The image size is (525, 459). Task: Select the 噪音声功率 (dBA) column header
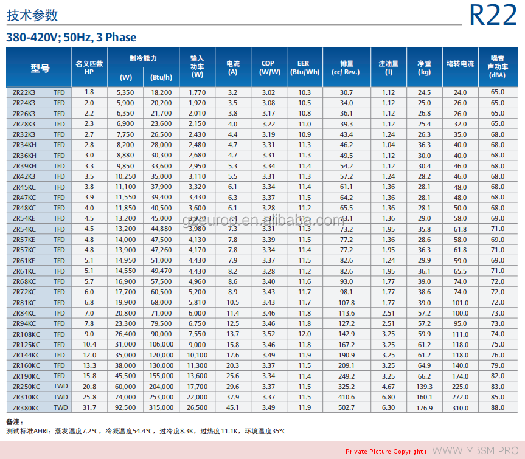tap(497, 67)
